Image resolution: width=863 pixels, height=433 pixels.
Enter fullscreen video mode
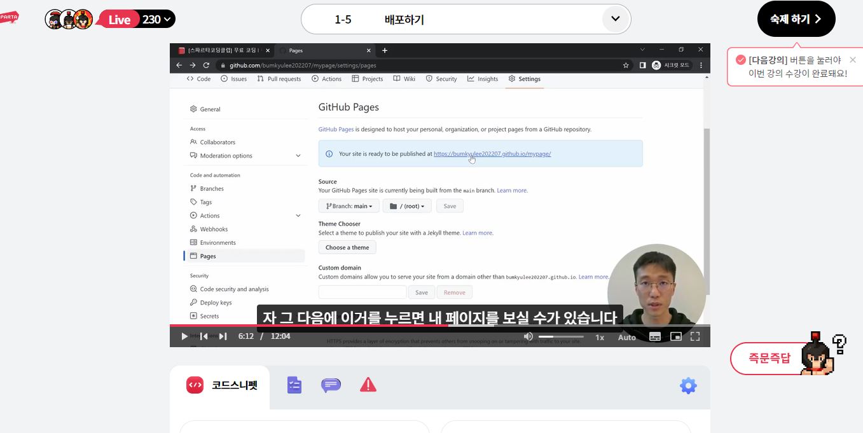[x=695, y=336]
